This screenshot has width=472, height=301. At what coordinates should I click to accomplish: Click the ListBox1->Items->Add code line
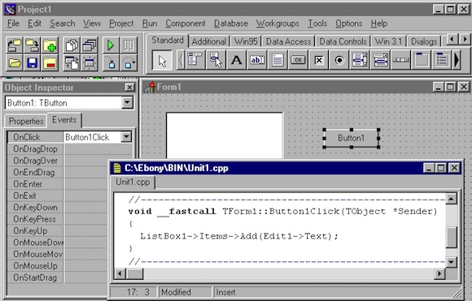239,236
